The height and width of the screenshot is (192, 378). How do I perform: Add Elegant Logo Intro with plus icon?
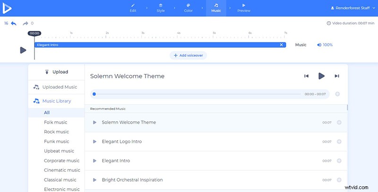coord(339,142)
